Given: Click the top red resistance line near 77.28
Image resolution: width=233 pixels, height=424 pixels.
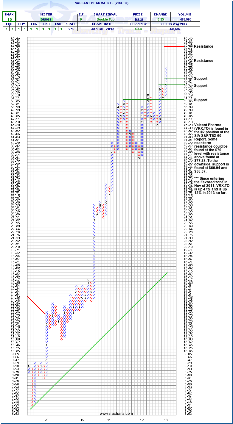Looking at the screenshot, I should pos(178,46).
